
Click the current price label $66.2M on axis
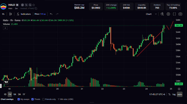pos(179,25)
